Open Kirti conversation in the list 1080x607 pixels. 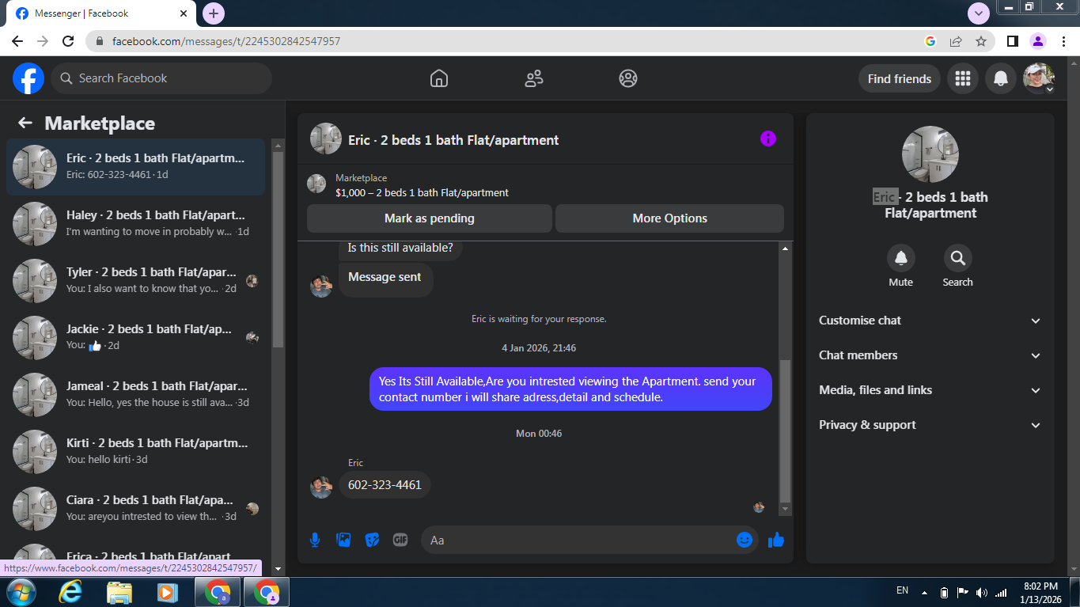pyautogui.click(x=136, y=451)
